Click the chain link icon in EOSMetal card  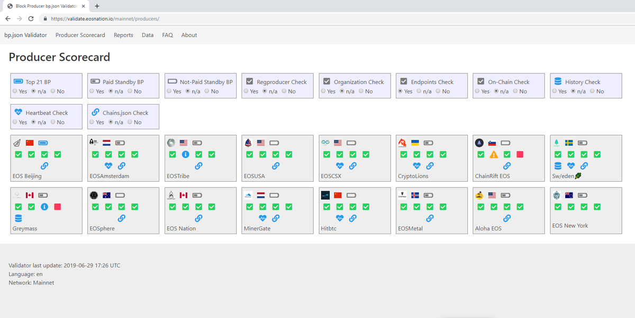430,218
